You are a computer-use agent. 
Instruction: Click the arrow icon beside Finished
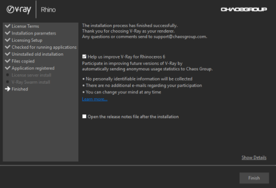coord(7,89)
